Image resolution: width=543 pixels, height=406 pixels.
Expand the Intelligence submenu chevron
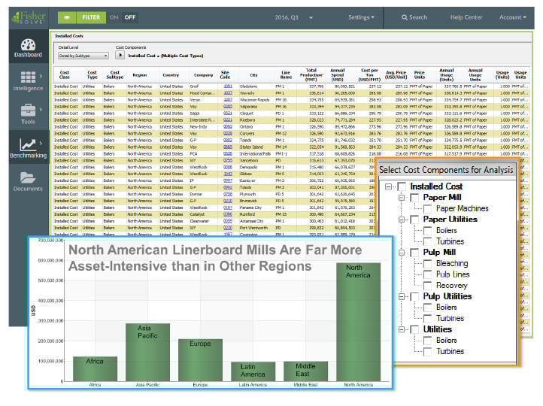point(41,76)
